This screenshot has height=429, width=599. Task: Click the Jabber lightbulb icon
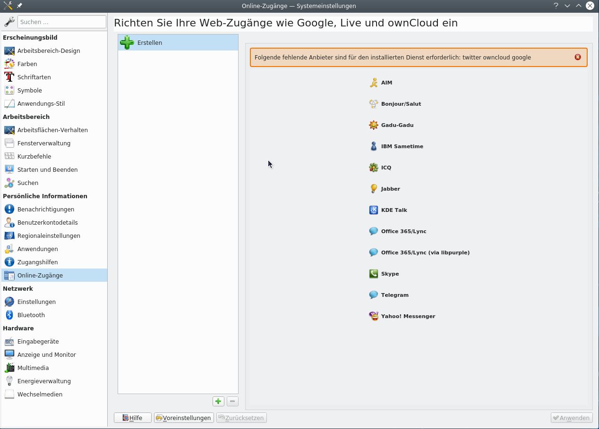(374, 189)
